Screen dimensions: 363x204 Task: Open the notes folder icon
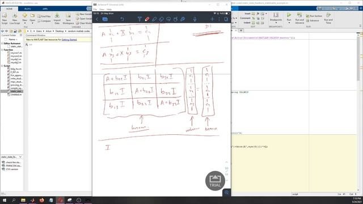tap(105, 19)
